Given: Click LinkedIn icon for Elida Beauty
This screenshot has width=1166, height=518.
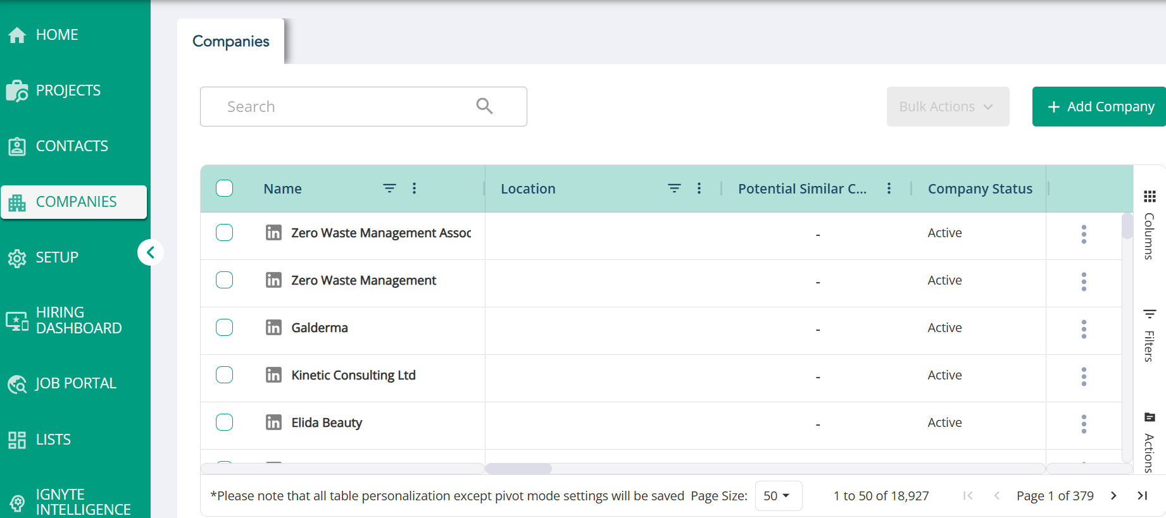Looking at the screenshot, I should 273,422.
